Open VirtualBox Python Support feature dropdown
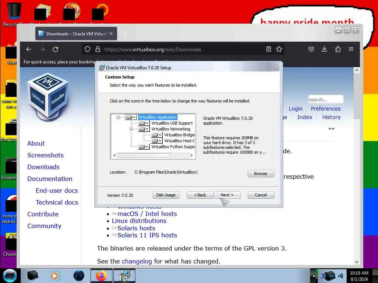 coord(144,147)
